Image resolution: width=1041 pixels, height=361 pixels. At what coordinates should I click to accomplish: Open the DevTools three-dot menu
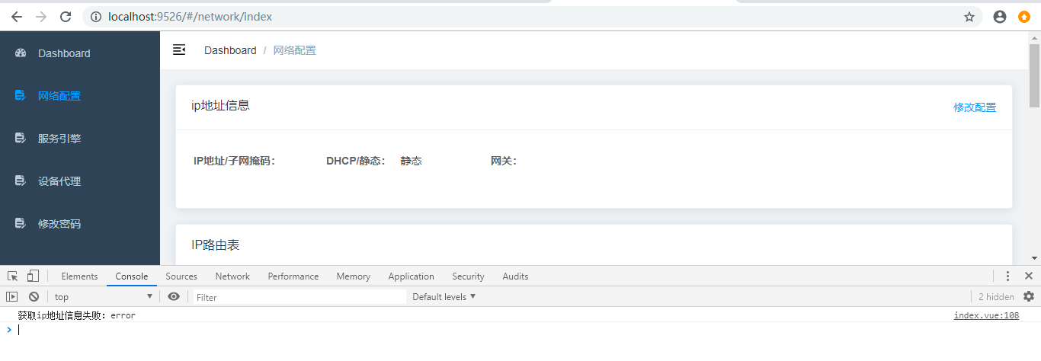[x=1007, y=276]
